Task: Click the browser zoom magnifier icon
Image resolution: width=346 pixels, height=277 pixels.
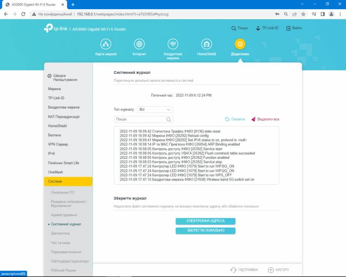Action: (286, 14)
